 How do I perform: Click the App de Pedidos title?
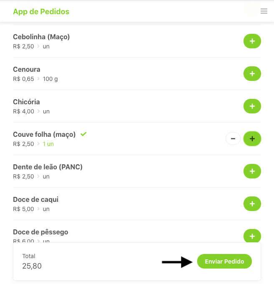[x=41, y=12]
